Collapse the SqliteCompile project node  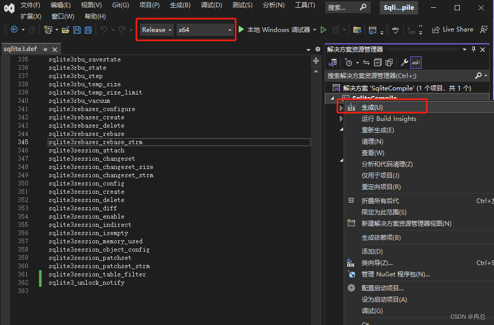[332, 98]
